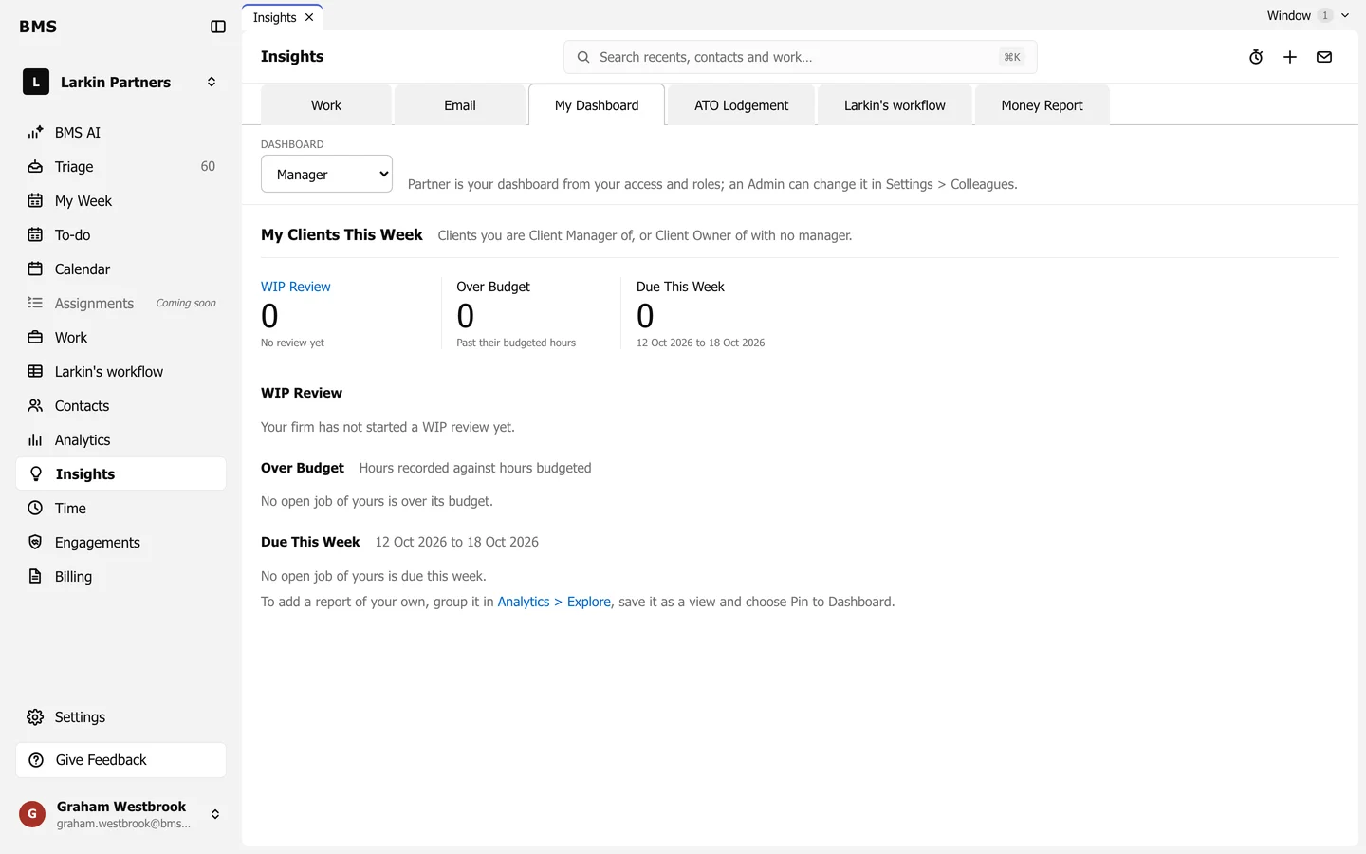
Task: Open the Triage inbox
Action: pyautogui.click(x=120, y=167)
